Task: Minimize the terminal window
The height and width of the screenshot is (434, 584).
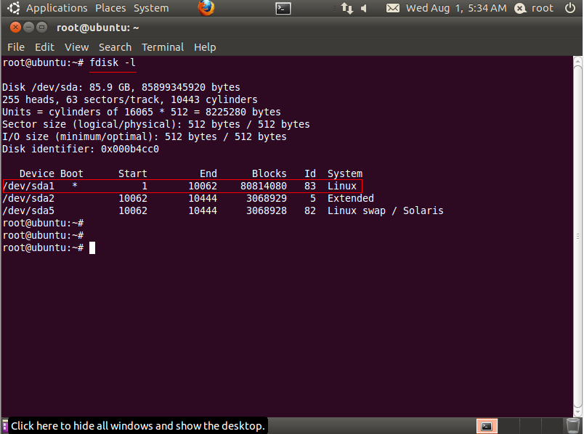Action: point(28,27)
